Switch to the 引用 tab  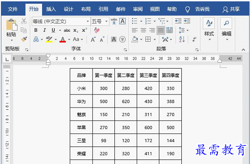coord(103,9)
